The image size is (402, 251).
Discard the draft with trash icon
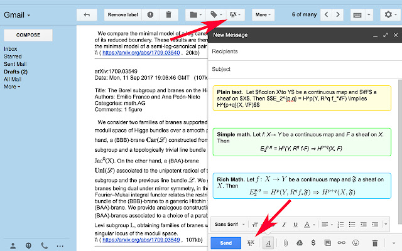(x=375, y=242)
